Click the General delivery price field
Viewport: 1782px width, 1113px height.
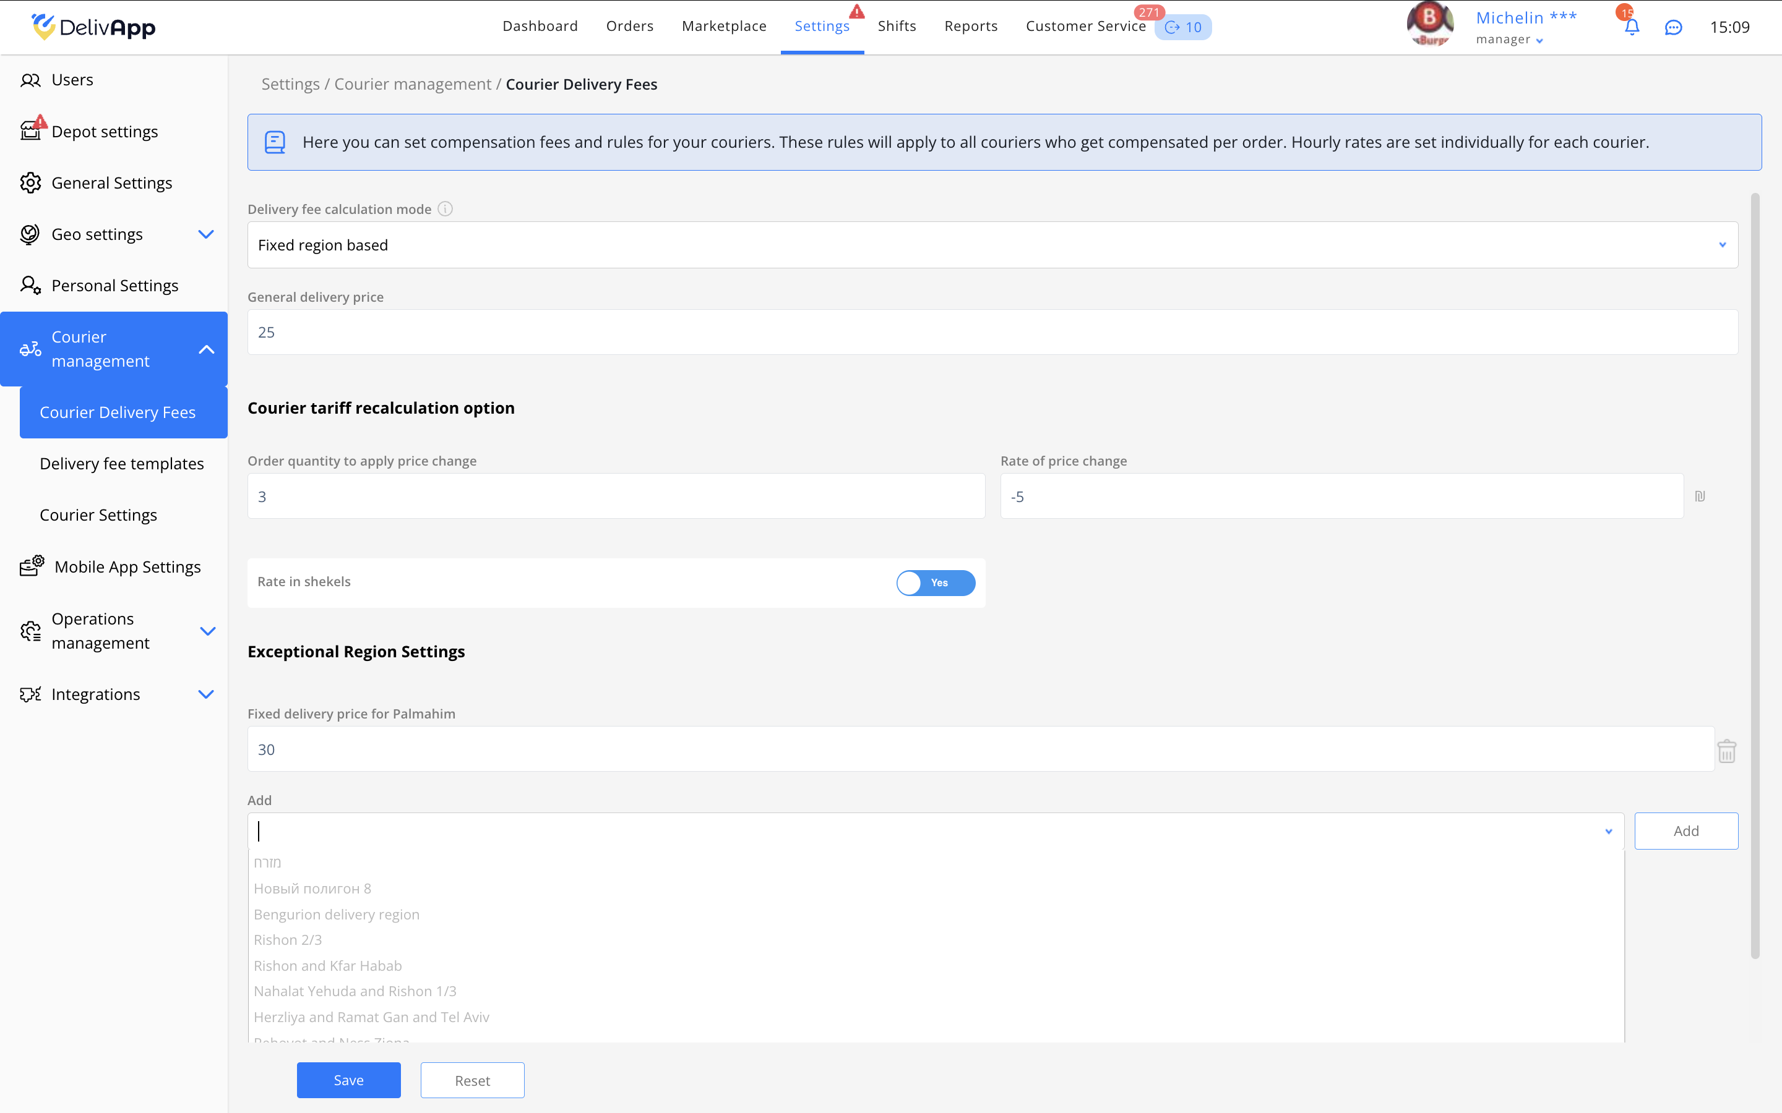tap(992, 332)
